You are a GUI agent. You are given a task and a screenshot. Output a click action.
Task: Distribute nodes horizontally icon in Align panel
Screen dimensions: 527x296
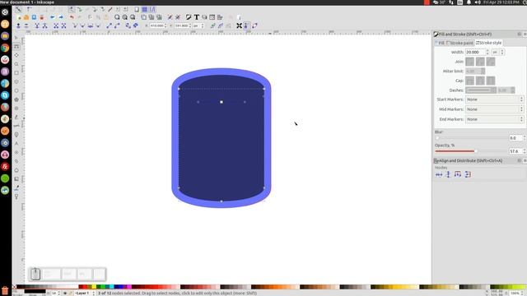point(458,174)
